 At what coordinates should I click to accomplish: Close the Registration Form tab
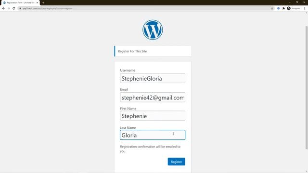(37, 3)
